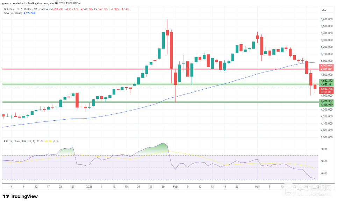This screenshot has width=337, height=203.
Task: Click the Feb label on the time axis
Action: [x=176, y=187]
